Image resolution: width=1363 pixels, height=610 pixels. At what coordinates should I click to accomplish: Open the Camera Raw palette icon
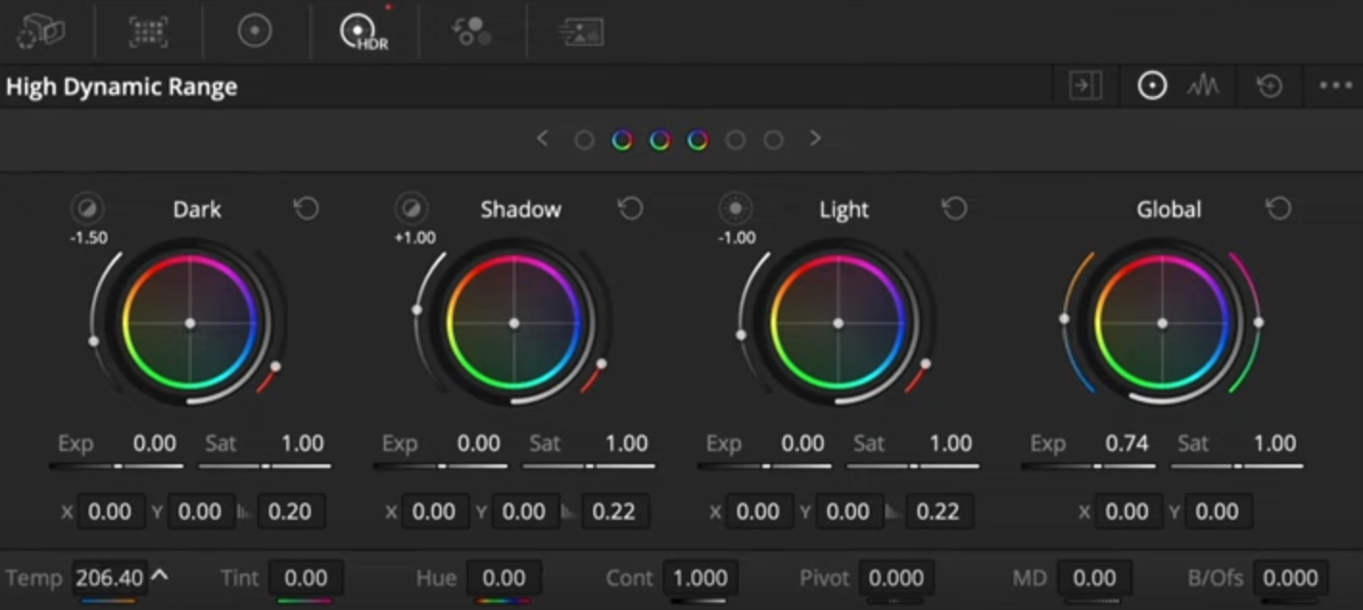coord(40,32)
